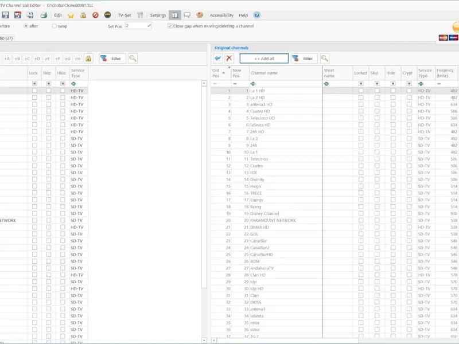Viewport: 459px width, 344px height.
Task: Click the magnifier search icon in Original channels
Action: (x=325, y=58)
